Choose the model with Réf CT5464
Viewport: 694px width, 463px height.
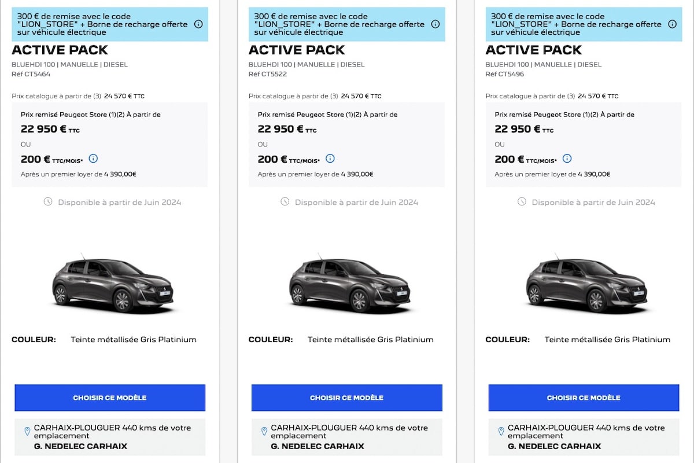[110, 398]
